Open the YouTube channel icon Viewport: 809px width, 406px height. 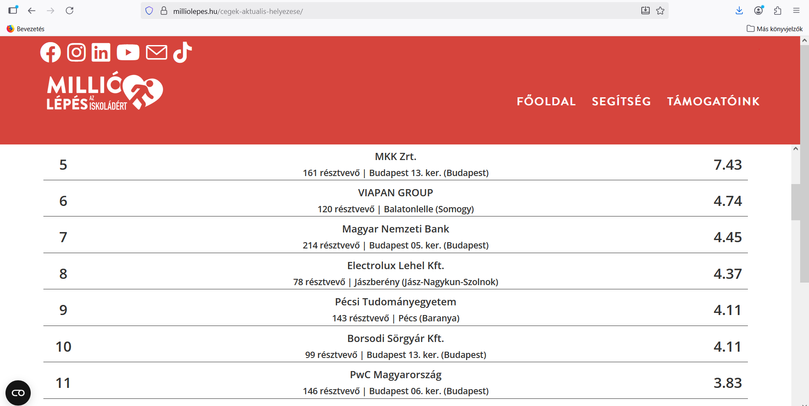pyautogui.click(x=128, y=53)
